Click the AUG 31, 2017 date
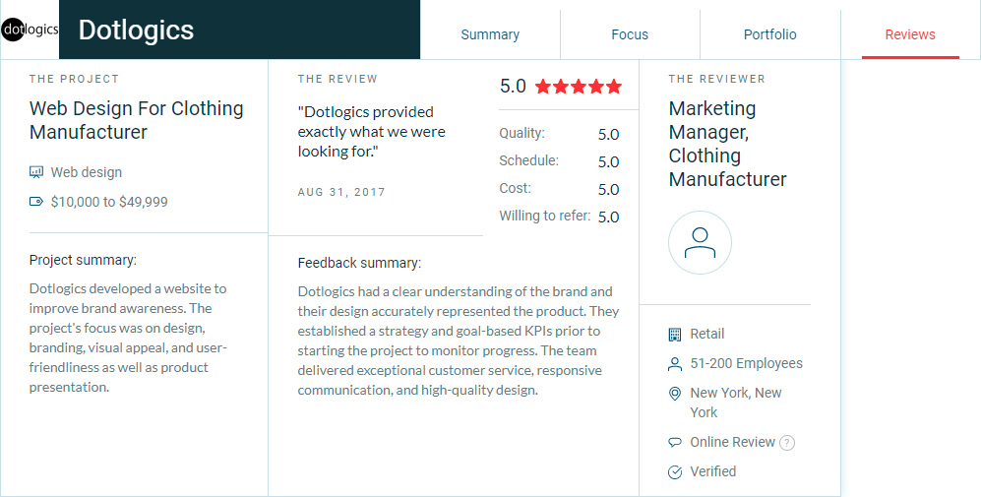The height and width of the screenshot is (497, 981). tap(341, 192)
